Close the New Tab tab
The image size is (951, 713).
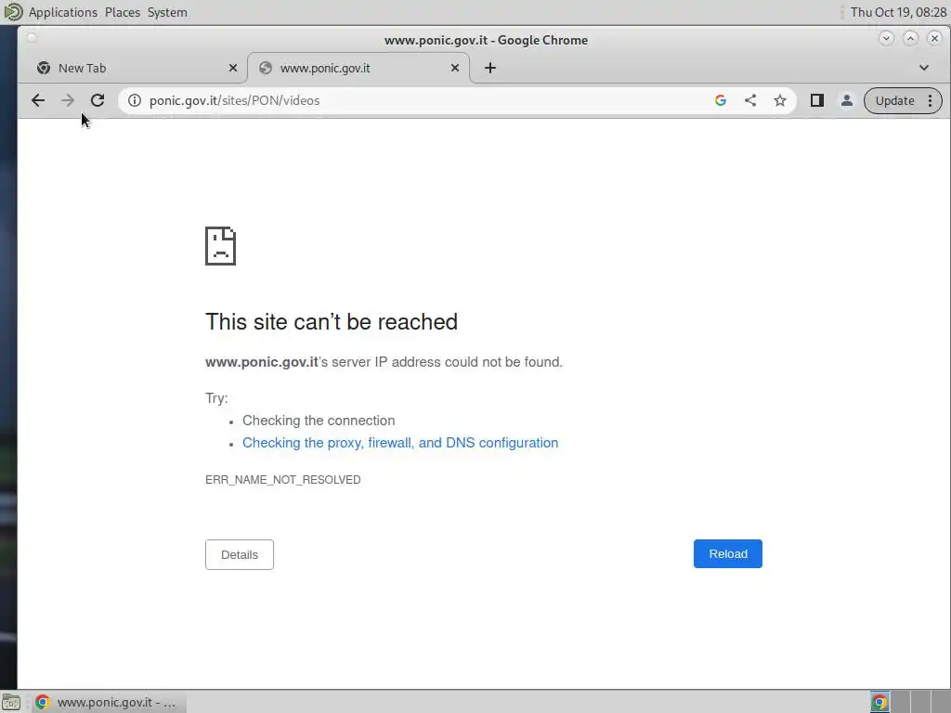click(233, 68)
